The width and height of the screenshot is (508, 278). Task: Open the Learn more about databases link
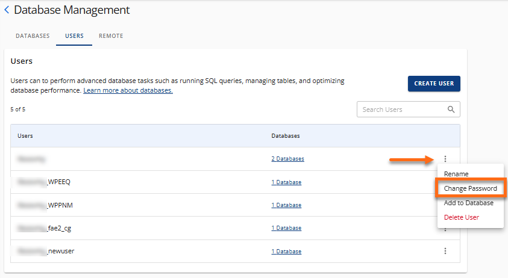128,90
